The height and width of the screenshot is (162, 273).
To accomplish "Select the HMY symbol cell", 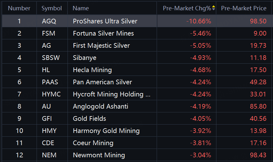I will (x=49, y=131).
